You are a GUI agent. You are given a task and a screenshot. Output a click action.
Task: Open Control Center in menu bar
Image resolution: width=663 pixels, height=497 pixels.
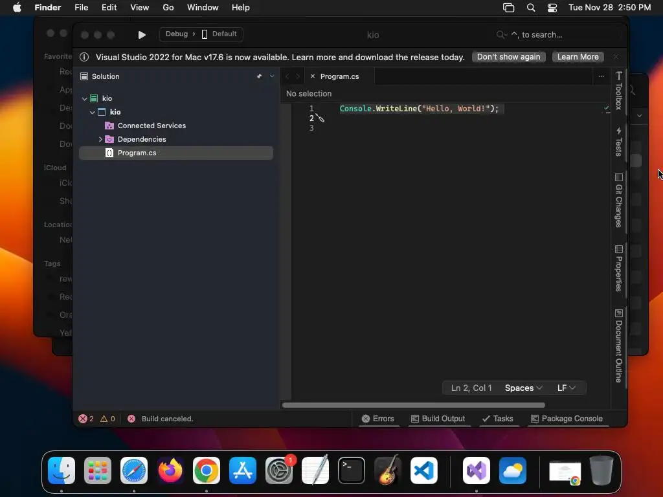click(x=552, y=8)
